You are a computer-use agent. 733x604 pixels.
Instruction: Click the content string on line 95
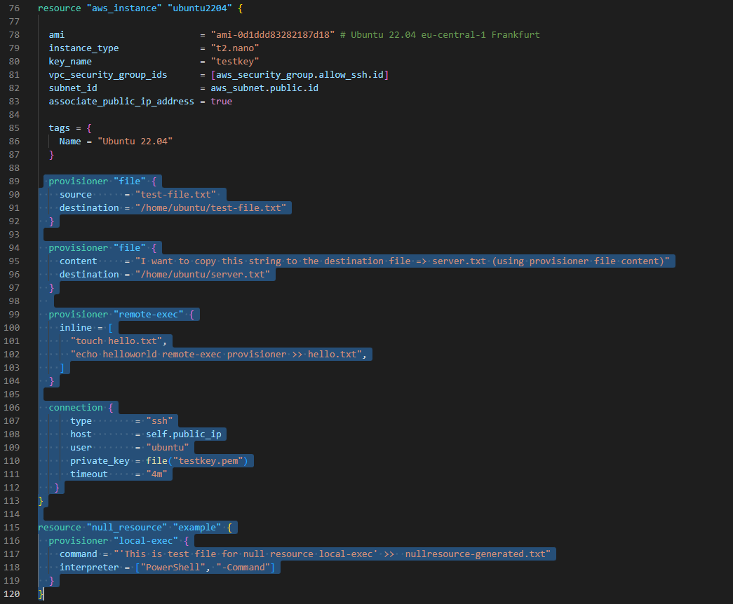coord(402,261)
